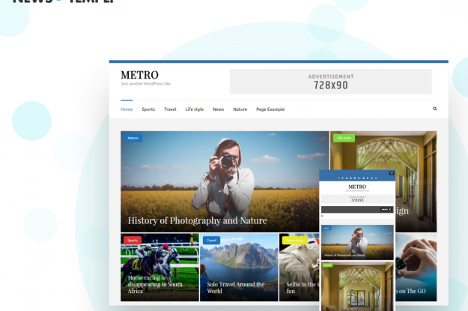468x311 pixels.
Task: Click the mobile preview photographer thumbnail
Action: (x=357, y=242)
